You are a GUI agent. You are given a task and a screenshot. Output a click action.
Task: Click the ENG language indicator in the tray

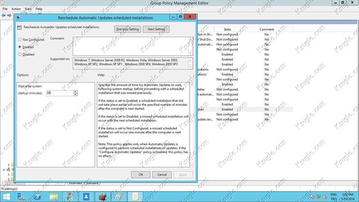[333, 195]
